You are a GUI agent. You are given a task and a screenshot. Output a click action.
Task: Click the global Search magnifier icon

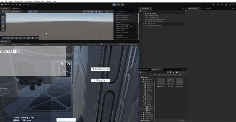pyautogui.click(x=222, y=5)
